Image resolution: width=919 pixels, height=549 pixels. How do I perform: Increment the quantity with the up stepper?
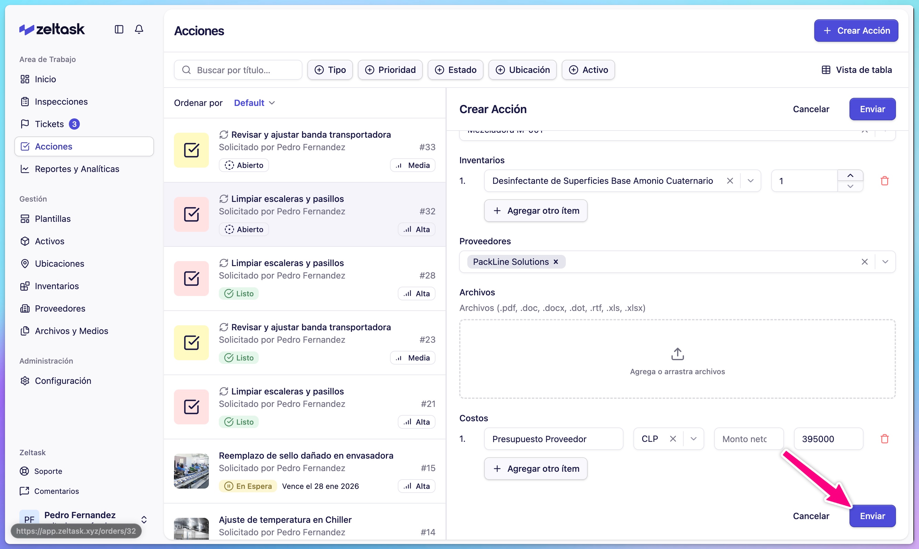[850, 175]
